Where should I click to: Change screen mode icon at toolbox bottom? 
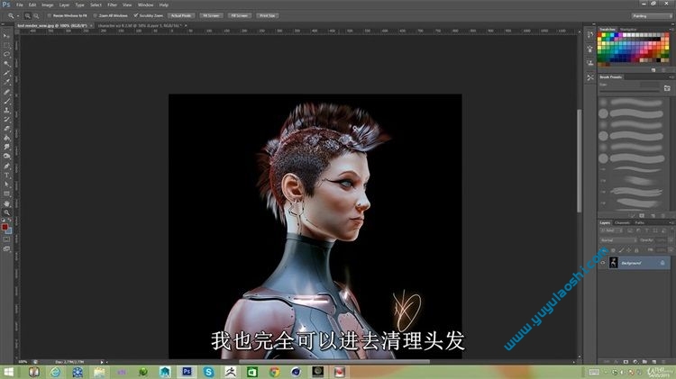pyautogui.click(x=6, y=249)
